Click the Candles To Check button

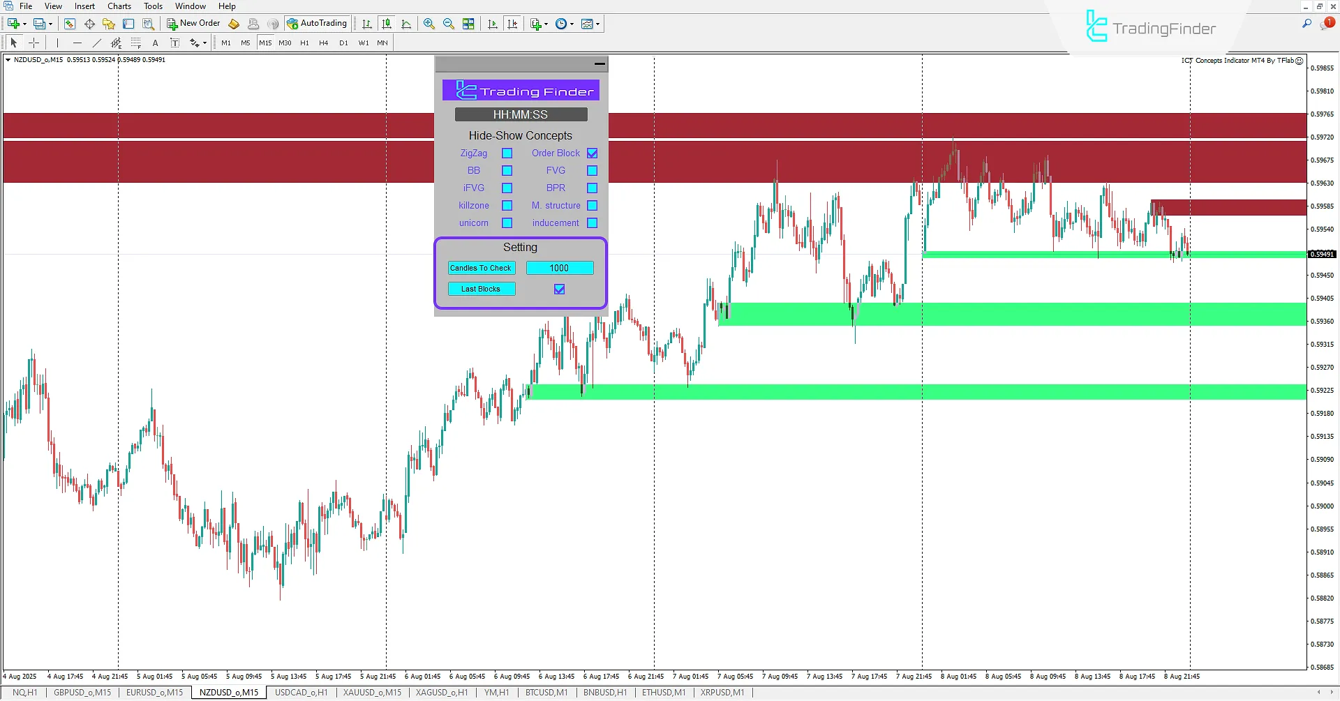point(481,268)
